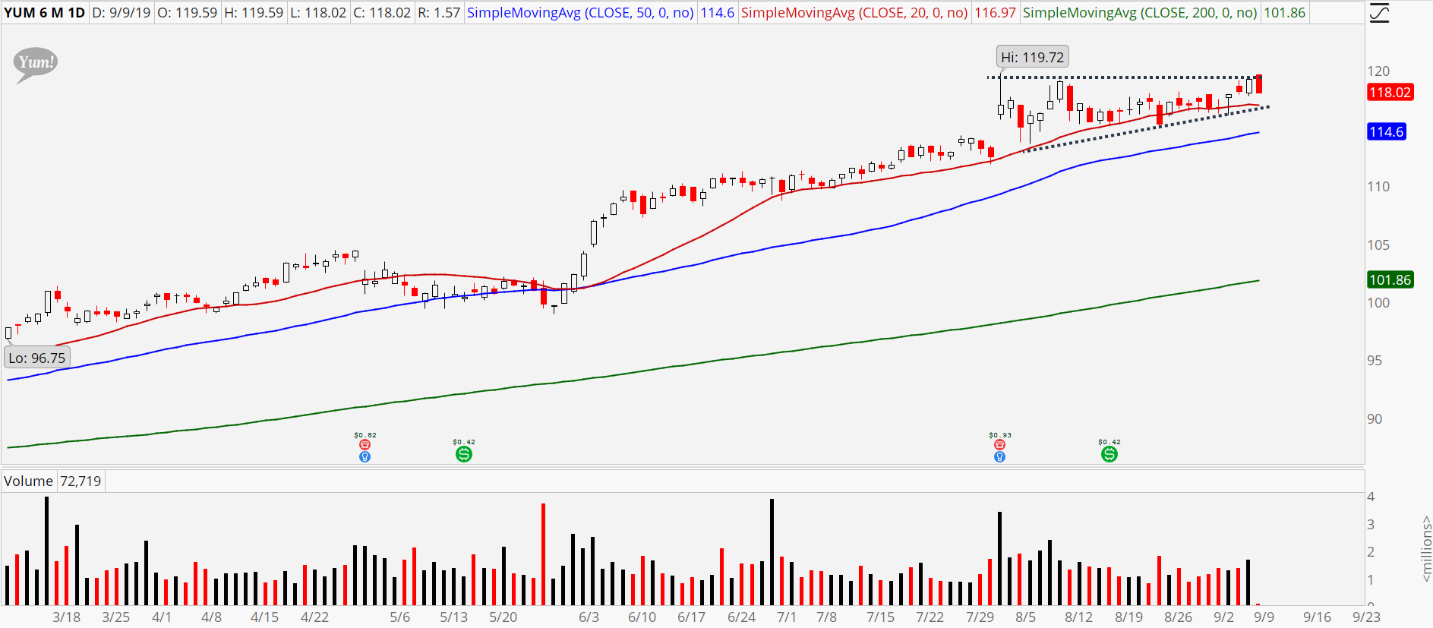The height and width of the screenshot is (628, 1433).
Task: Click the 9/9 date on time axis
Action: tap(1264, 617)
